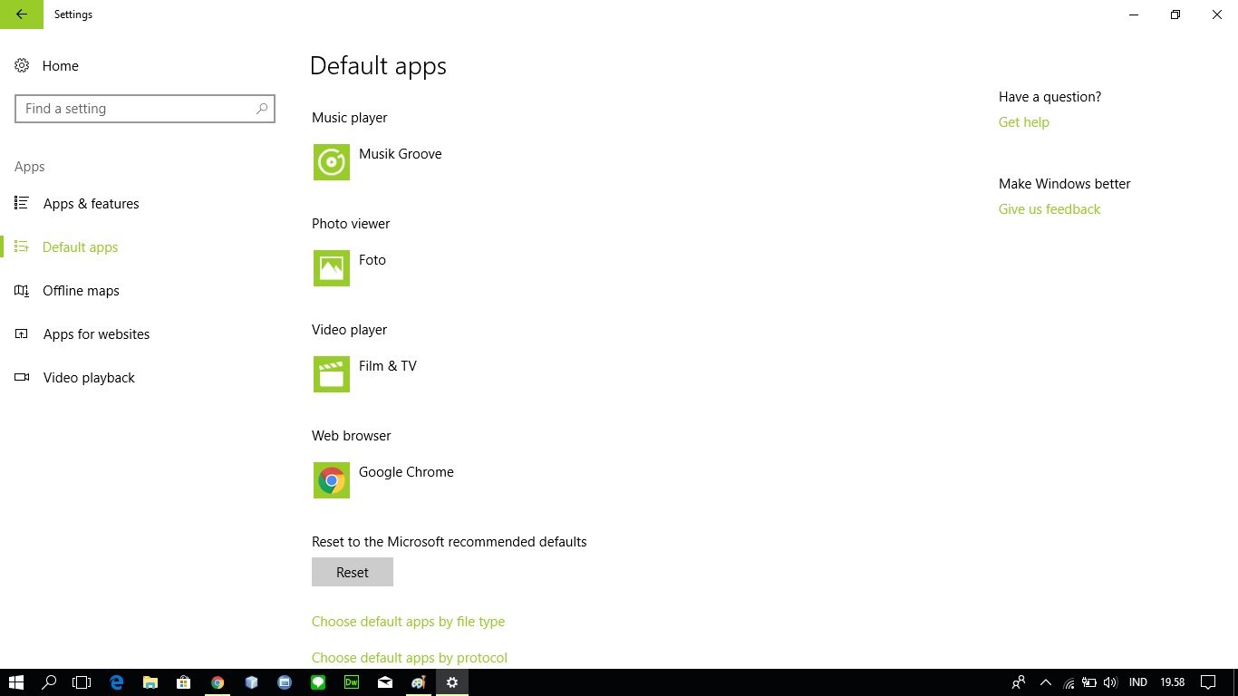The width and height of the screenshot is (1238, 696).
Task: Change the Foto default photo viewer
Action: point(350,268)
